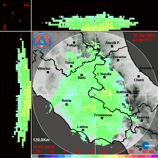Select the L'Aquila city marker
Image resolution: width=158 pixels, height=158 pixels.
(x=104, y=77)
